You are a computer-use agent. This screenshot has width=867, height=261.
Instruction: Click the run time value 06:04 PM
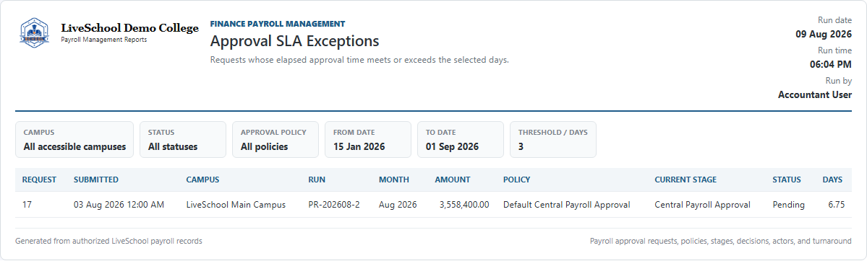tap(831, 64)
